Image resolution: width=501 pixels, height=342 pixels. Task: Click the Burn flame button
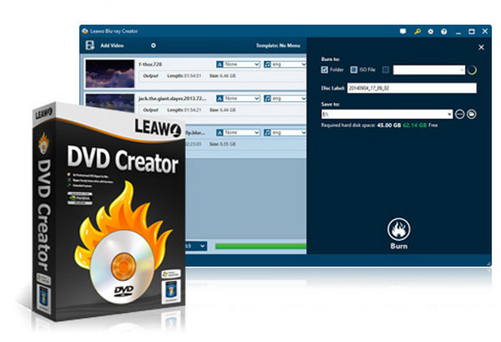click(399, 233)
